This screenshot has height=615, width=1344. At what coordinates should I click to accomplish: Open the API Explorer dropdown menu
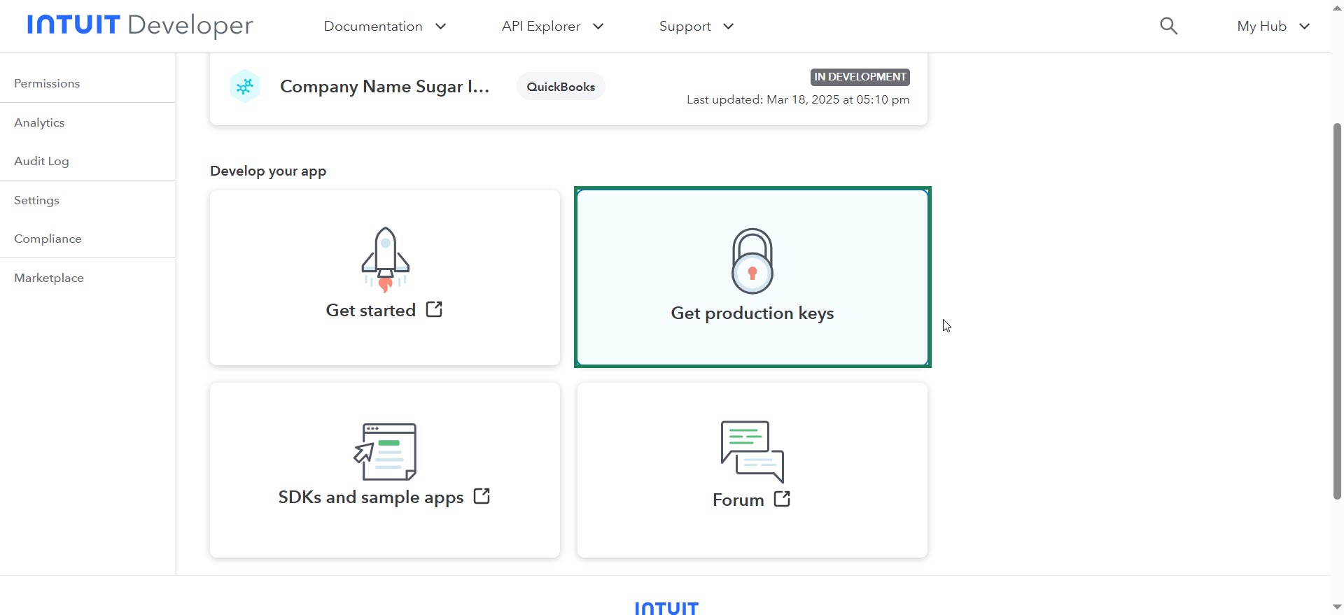(x=552, y=27)
